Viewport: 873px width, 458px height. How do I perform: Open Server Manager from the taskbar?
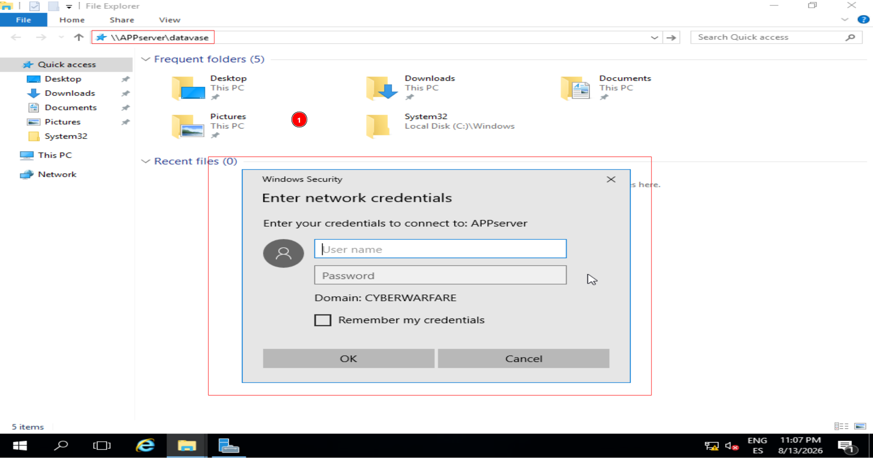click(228, 445)
